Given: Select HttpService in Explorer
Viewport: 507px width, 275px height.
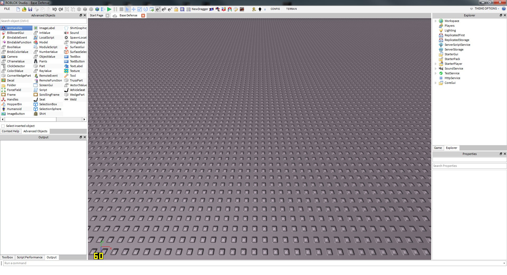Looking at the screenshot, I should tap(452, 78).
